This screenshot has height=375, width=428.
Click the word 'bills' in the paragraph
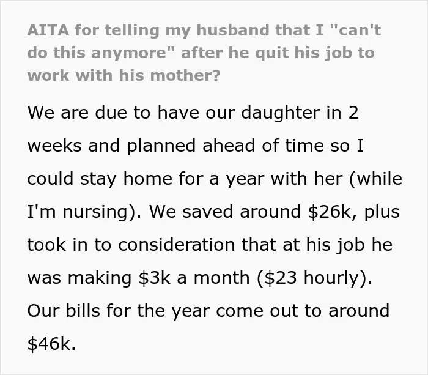point(83,311)
